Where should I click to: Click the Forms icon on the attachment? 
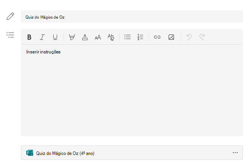[x=30, y=153]
